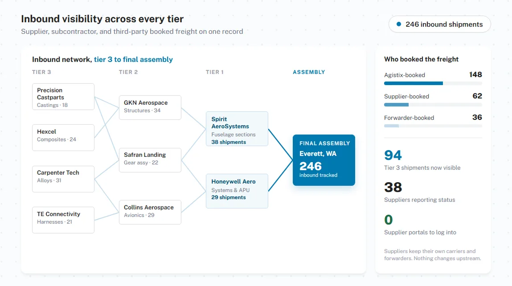Click the Supplier-booked progress bar
Image resolution: width=512 pixels, height=286 pixels.
point(433,105)
